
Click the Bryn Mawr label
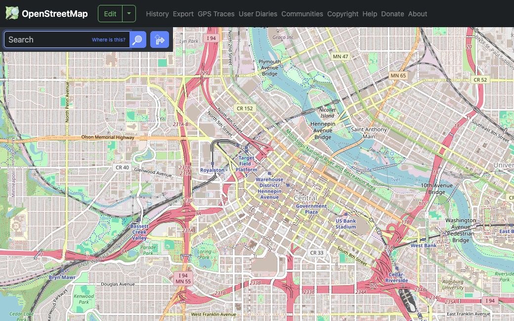point(62,278)
